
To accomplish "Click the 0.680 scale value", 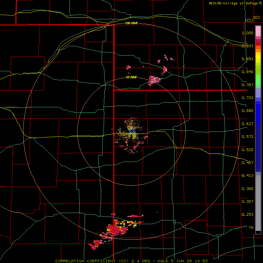I will [x=248, y=111].
